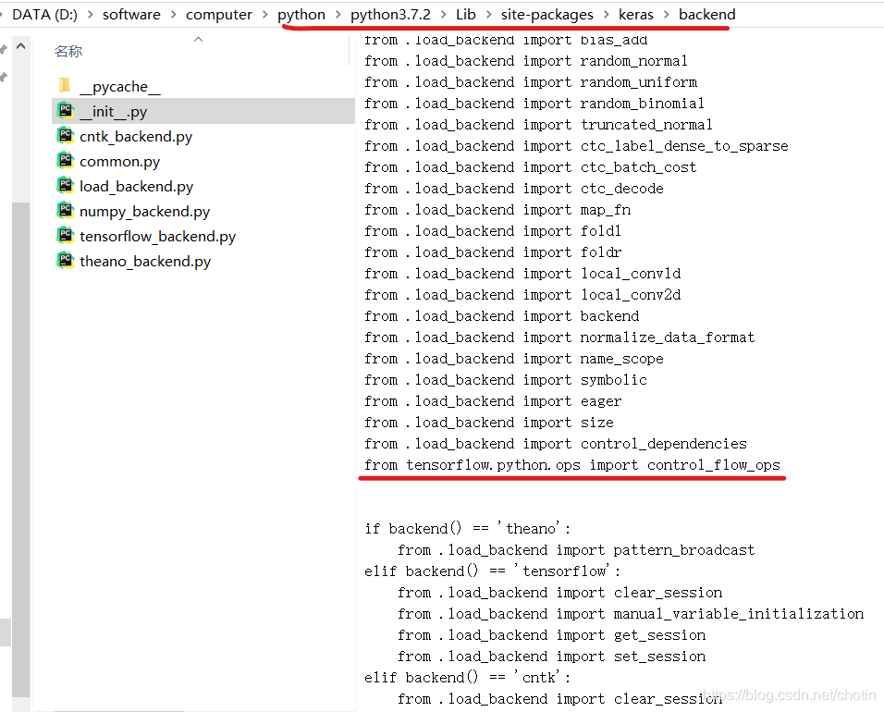Expand chevron after computer in address bar

(265, 15)
